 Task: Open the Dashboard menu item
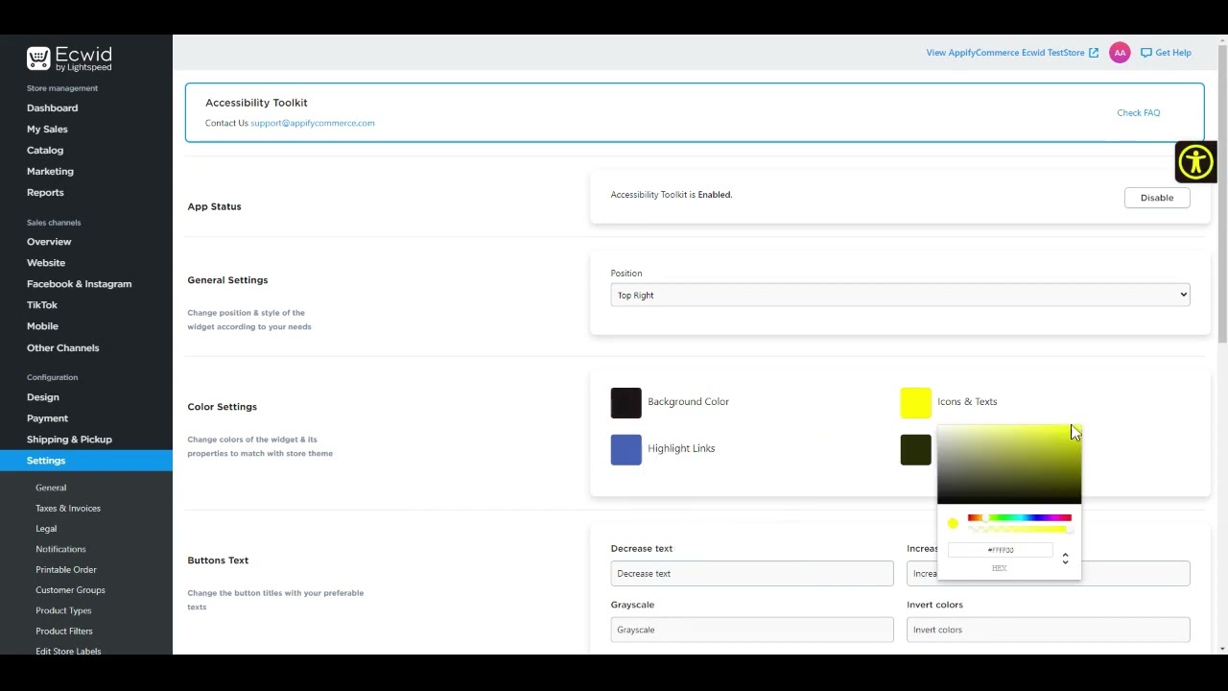(52, 108)
